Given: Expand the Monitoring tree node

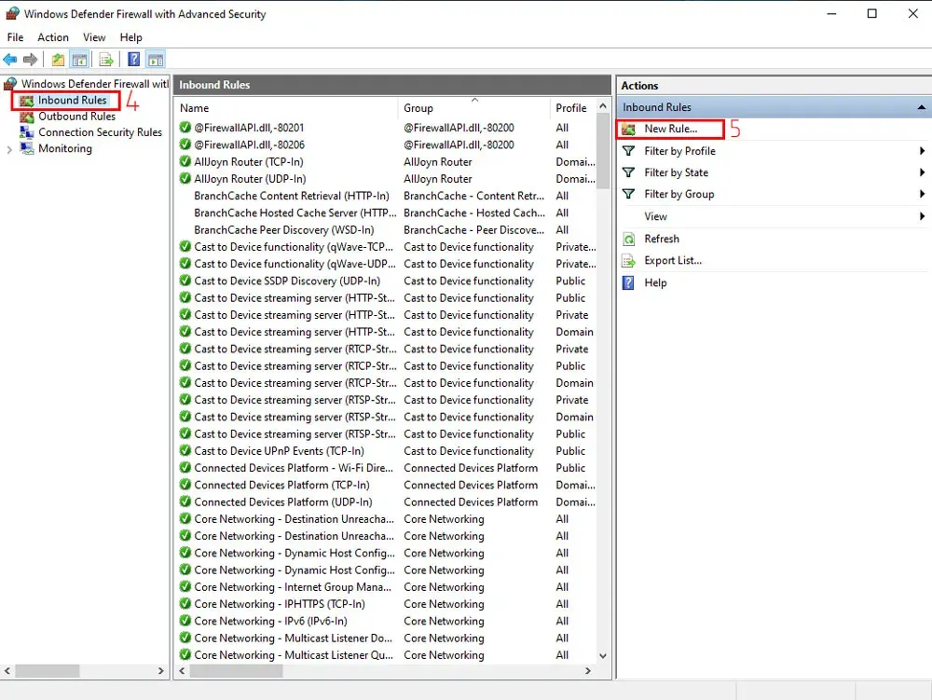Looking at the screenshot, I should pyautogui.click(x=9, y=149).
